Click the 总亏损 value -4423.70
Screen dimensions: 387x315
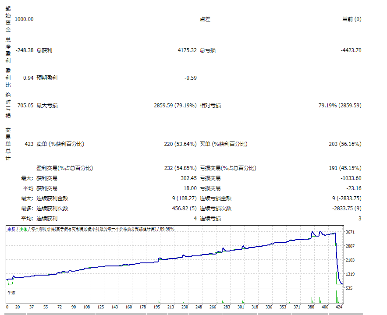[x=350, y=50]
